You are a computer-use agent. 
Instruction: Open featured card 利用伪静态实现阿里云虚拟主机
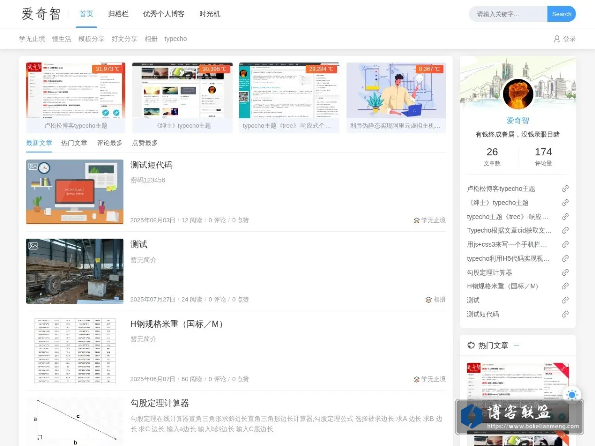pyautogui.click(x=396, y=98)
